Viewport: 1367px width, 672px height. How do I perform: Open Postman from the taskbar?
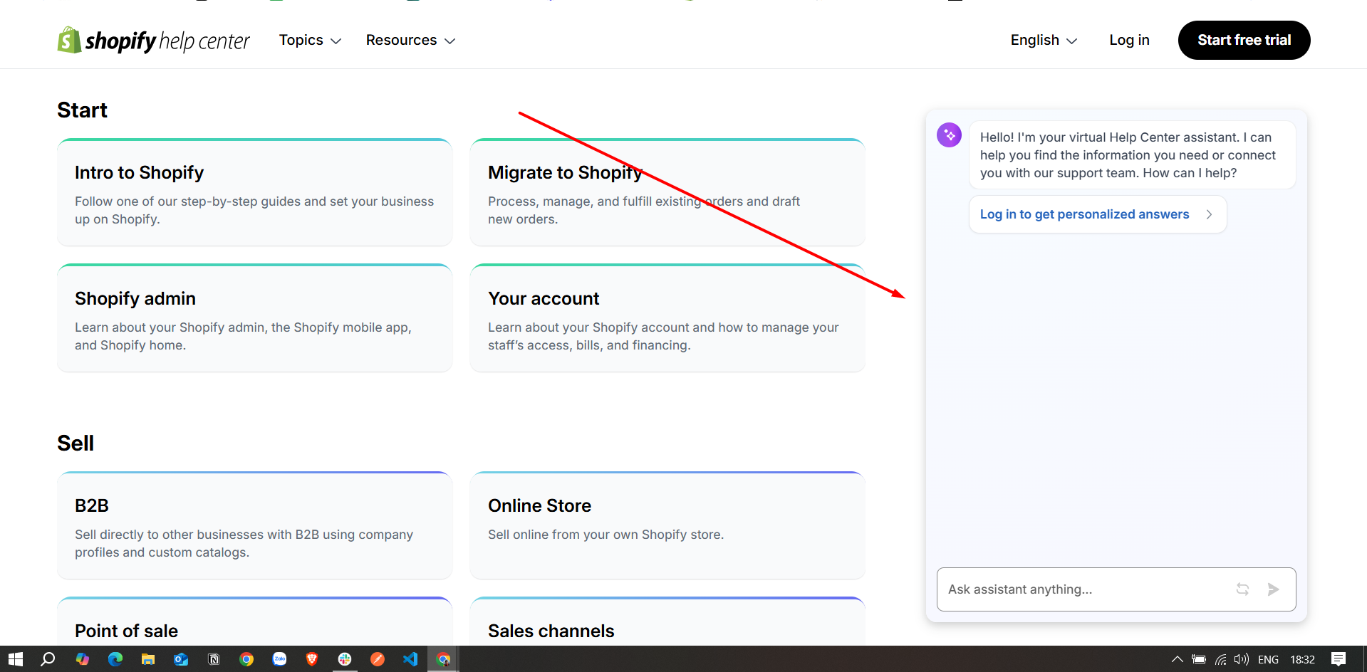pos(378,659)
